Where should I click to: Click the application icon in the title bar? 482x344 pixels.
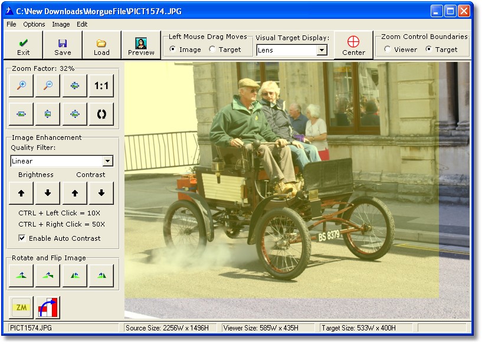tap(9, 11)
